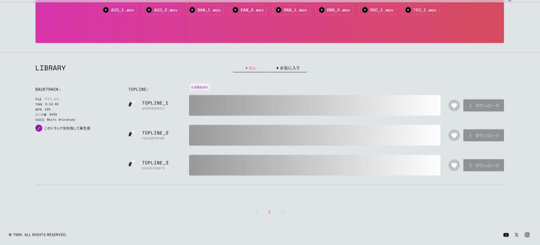
Task: Switch to the ALL library tab
Action: click(251, 68)
